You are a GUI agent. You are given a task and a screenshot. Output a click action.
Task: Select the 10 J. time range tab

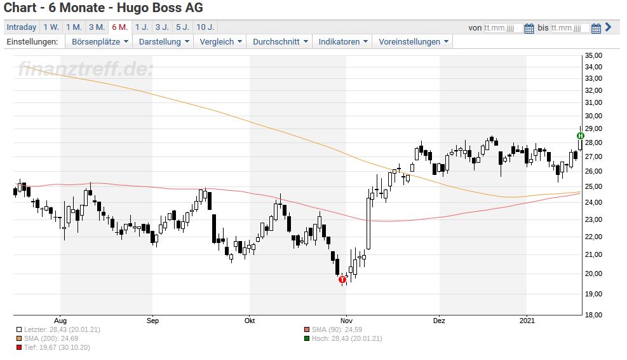pos(206,27)
